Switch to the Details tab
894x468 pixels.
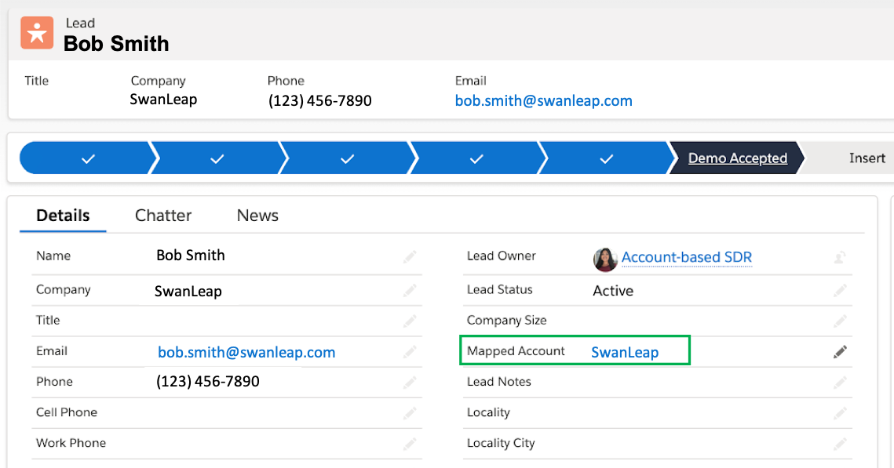63,216
